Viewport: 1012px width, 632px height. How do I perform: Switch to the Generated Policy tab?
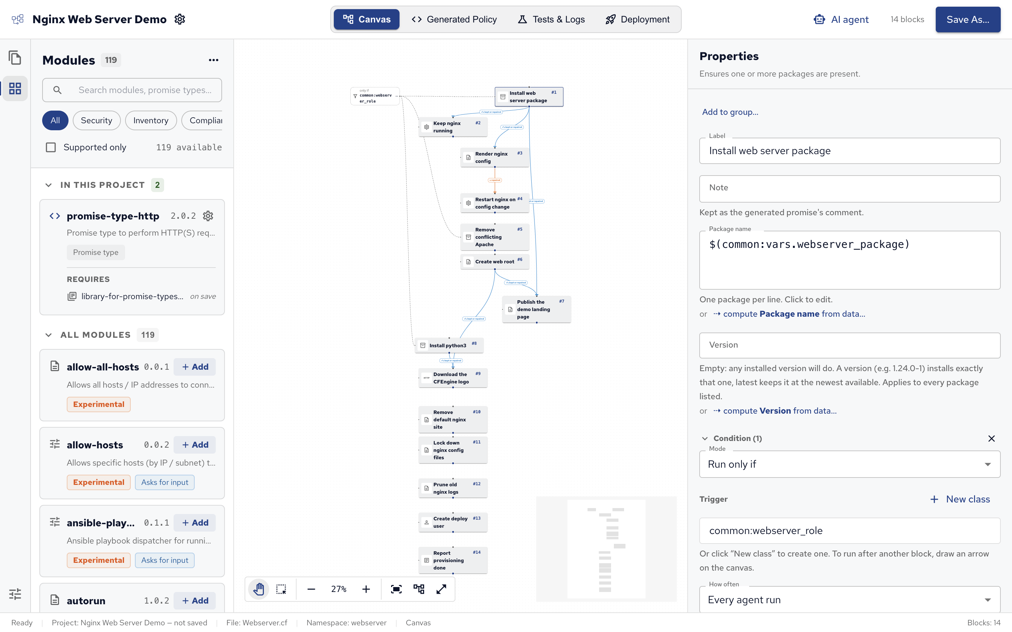click(x=454, y=19)
